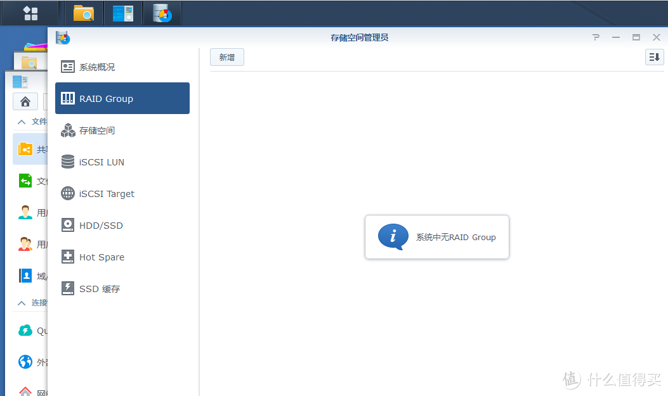Click the iSCSI Target globe icon
The height and width of the screenshot is (396, 668).
point(68,193)
